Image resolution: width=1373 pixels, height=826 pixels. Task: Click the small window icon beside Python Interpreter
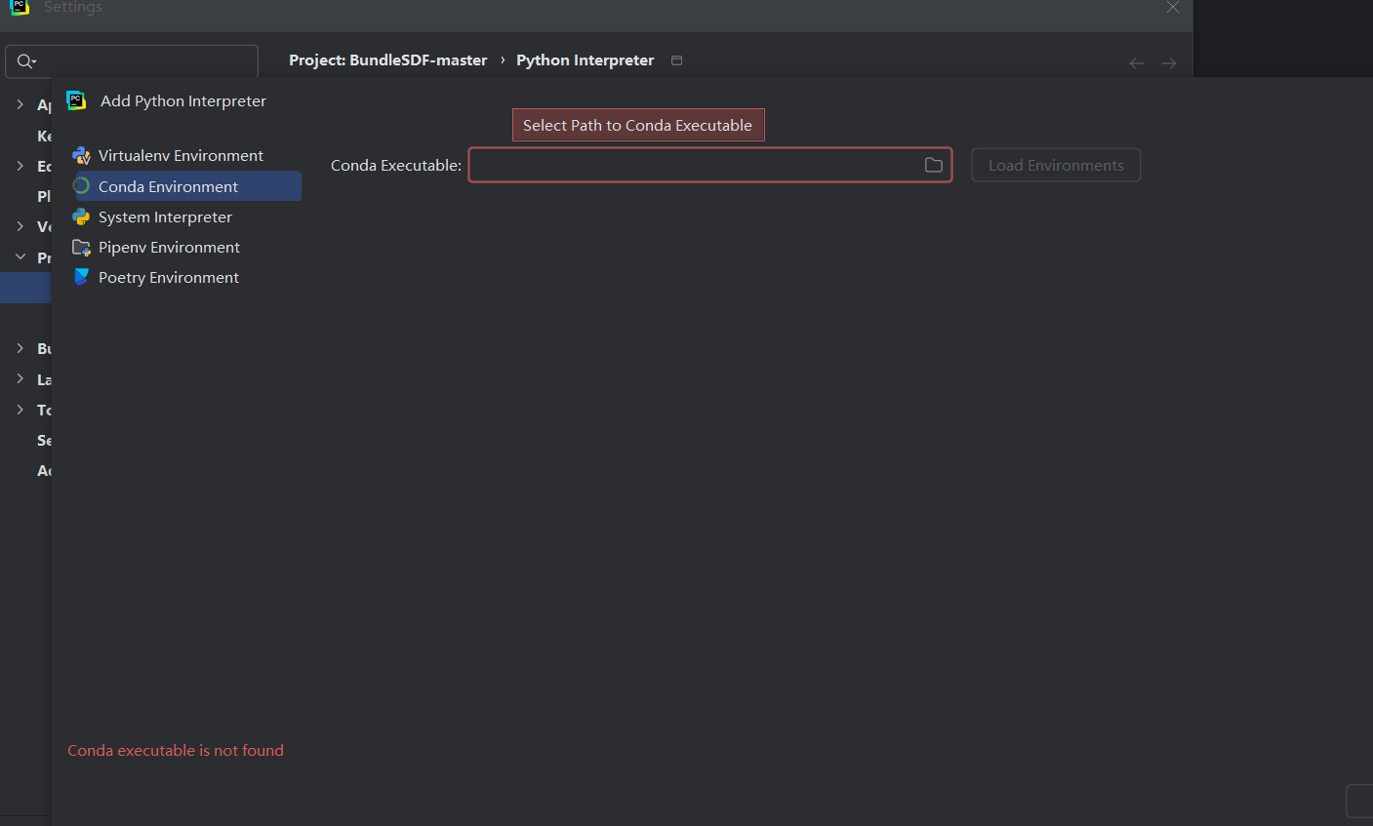coord(676,60)
